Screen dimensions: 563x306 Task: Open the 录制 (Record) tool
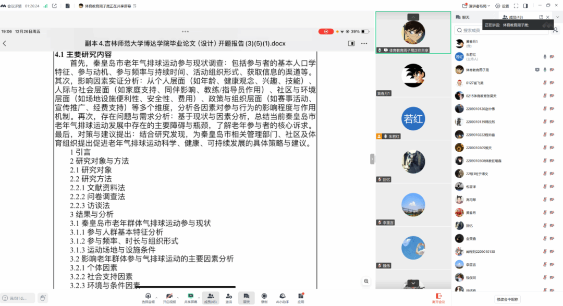[x=264, y=297]
